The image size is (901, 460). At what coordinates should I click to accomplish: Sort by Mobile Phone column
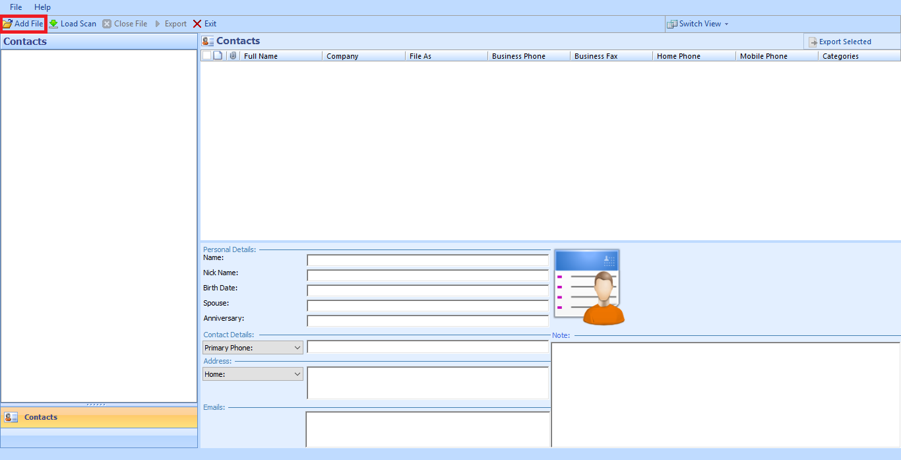(x=777, y=56)
